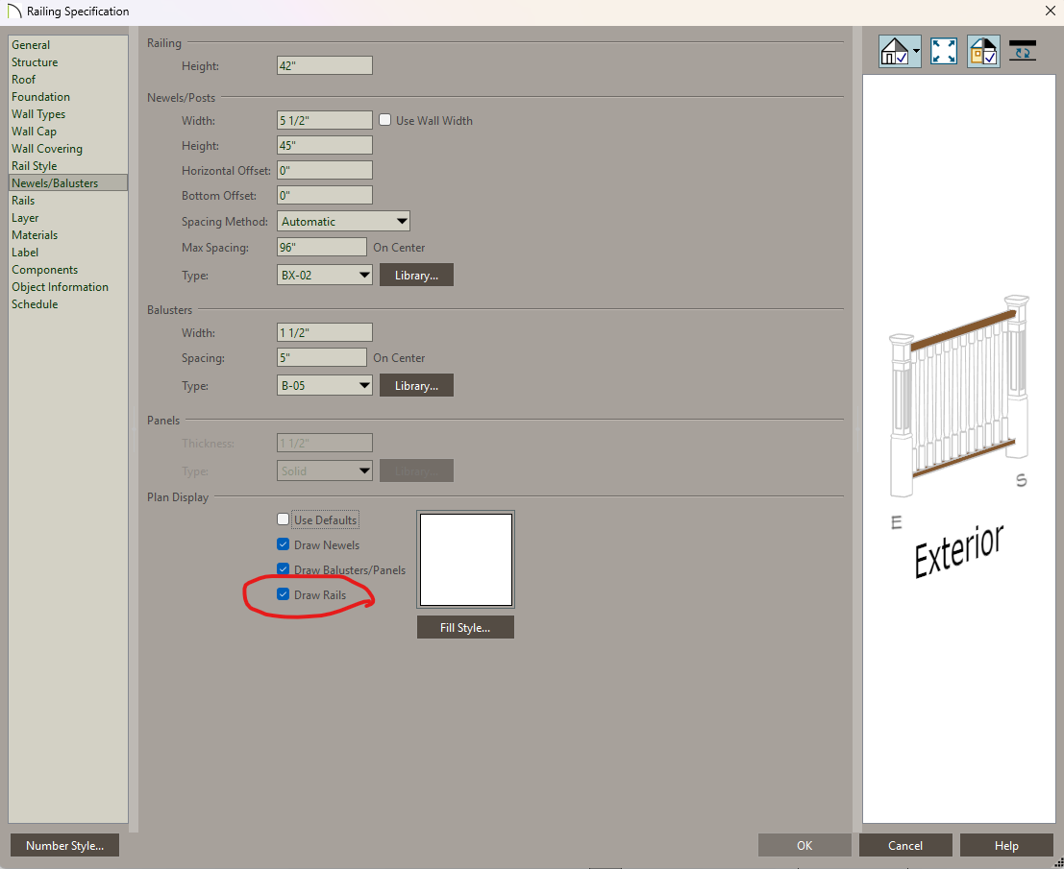The image size is (1064, 869).
Task: Click the reverse line direction preview icon
Action: 1023,50
